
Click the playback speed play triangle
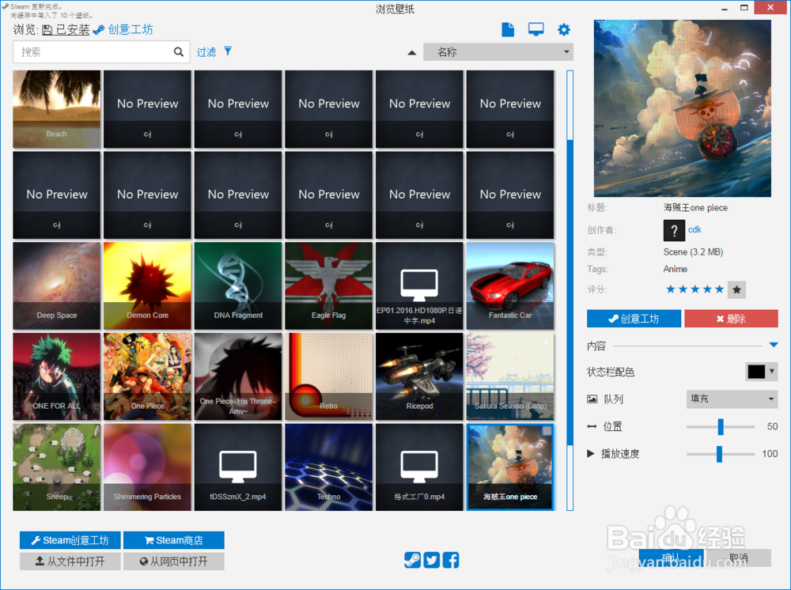point(590,453)
